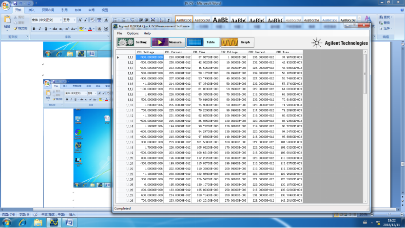Select the Format Painter brush
This screenshot has height=228, width=405.
tap(20, 28)
